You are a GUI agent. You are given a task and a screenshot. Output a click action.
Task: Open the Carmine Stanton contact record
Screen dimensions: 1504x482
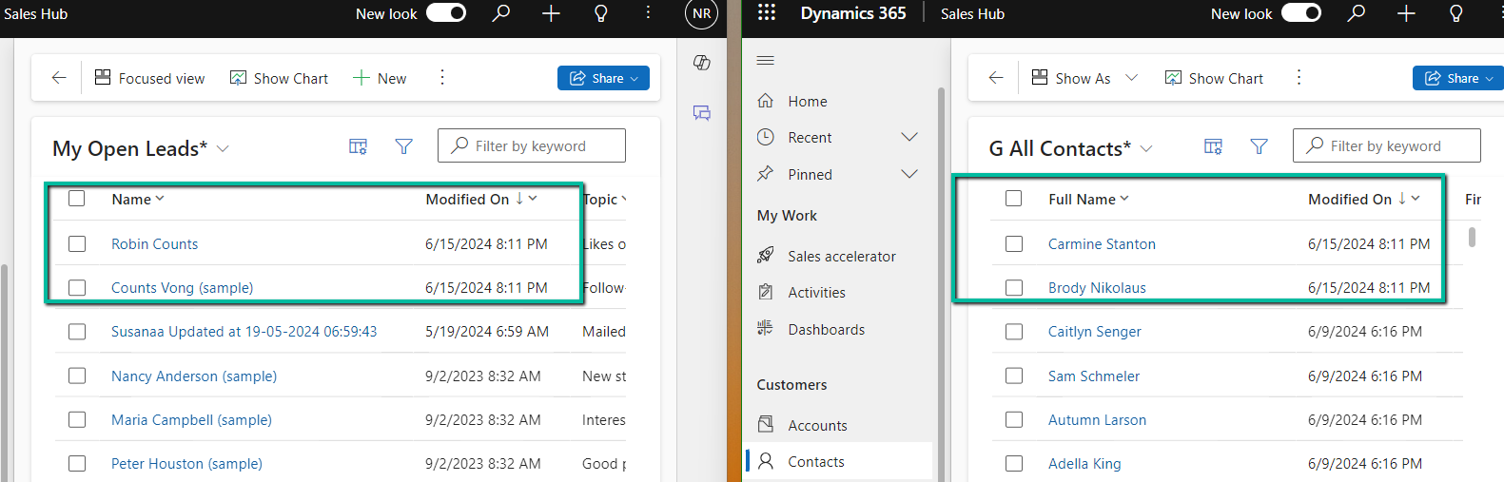click(x=1102, y=244)
